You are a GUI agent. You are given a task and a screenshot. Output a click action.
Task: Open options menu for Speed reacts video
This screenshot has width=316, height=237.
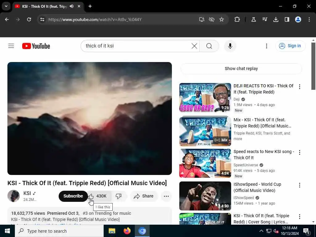click(x=299, y=152)
